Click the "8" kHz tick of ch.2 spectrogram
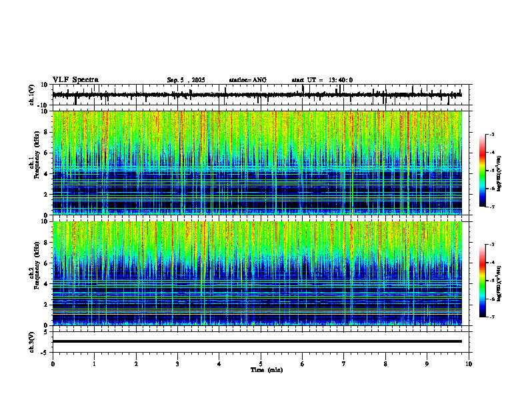The width and height of the screenshot is (528, 408). [x=46, y=243]
